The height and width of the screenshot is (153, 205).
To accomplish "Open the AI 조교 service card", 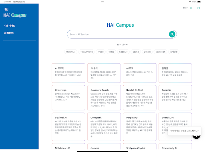I will coord(140,73).
